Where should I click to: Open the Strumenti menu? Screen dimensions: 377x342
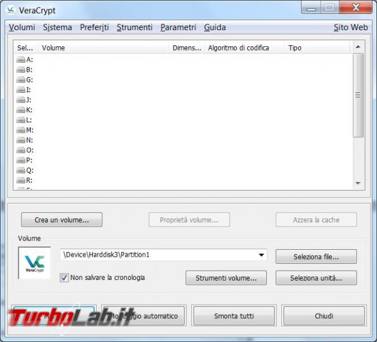[135, 27]
